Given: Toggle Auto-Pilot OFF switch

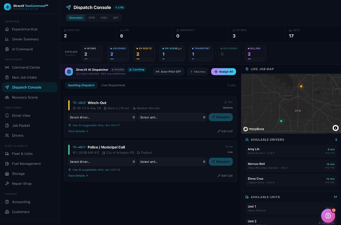Looking at the screenshot, I should [169, 72].
